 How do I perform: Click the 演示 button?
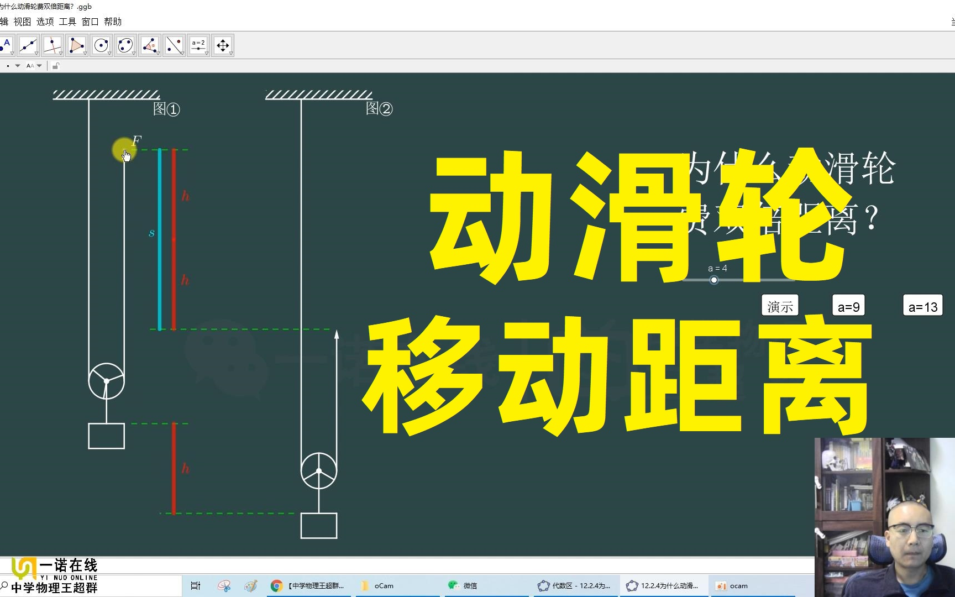click(x=780, y=306)
